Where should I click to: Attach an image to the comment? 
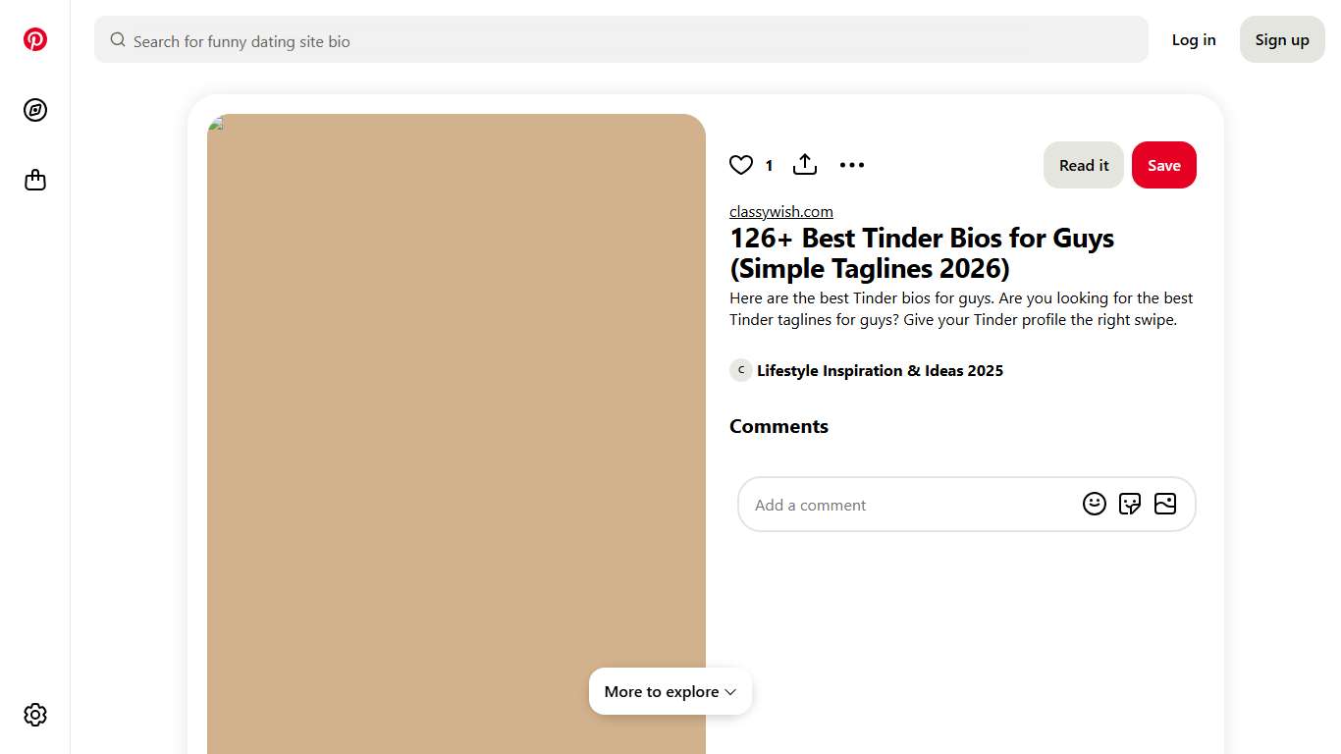click(1165, 503)
